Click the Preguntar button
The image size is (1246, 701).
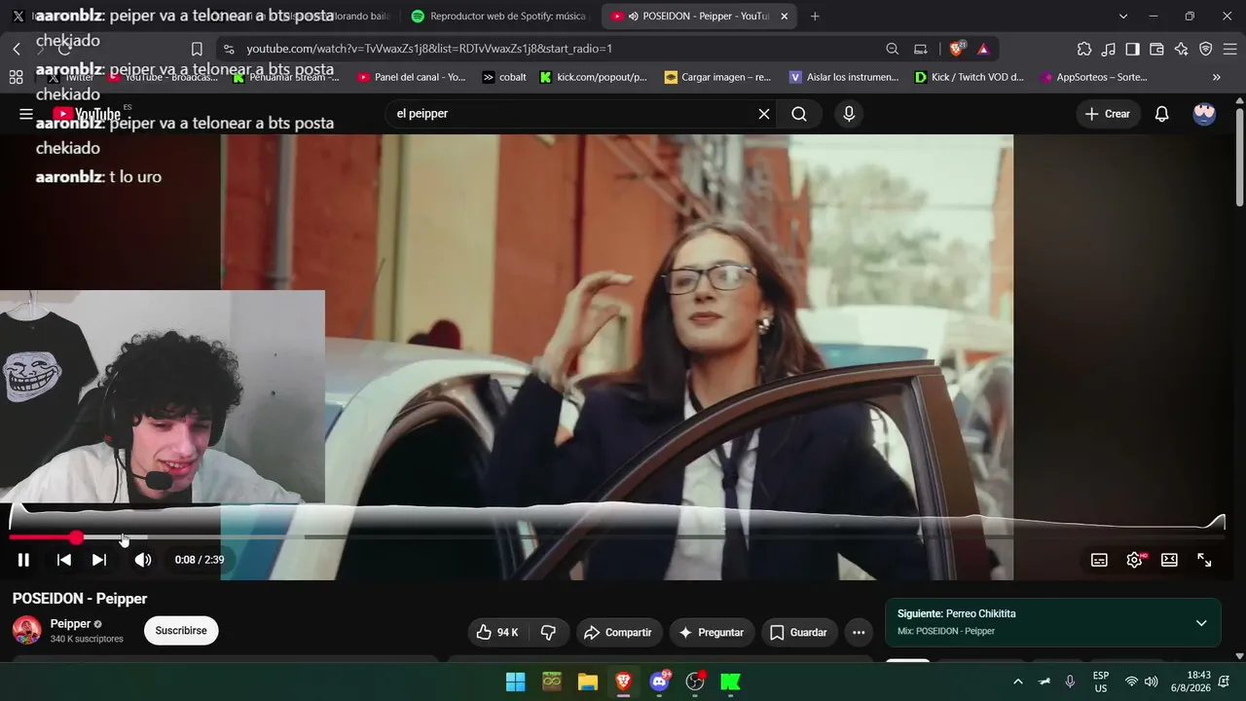tap(711, 633)
